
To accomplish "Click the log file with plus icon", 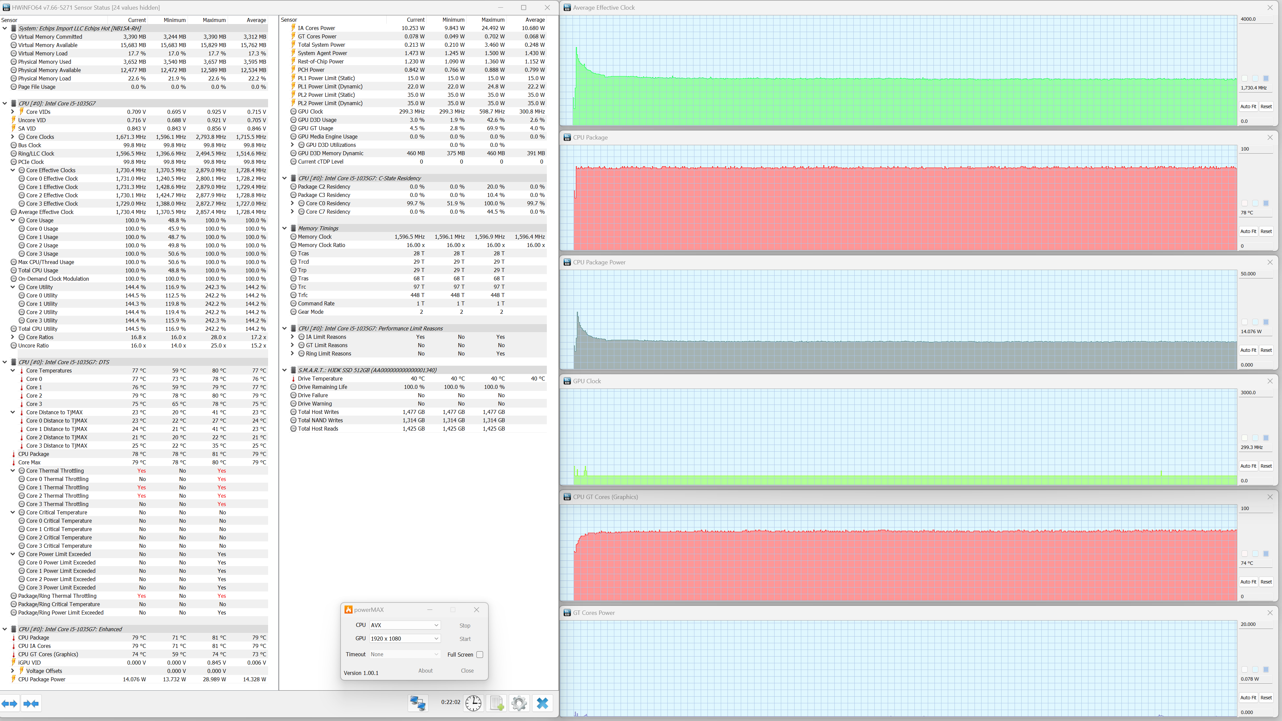I will [496, 703].
